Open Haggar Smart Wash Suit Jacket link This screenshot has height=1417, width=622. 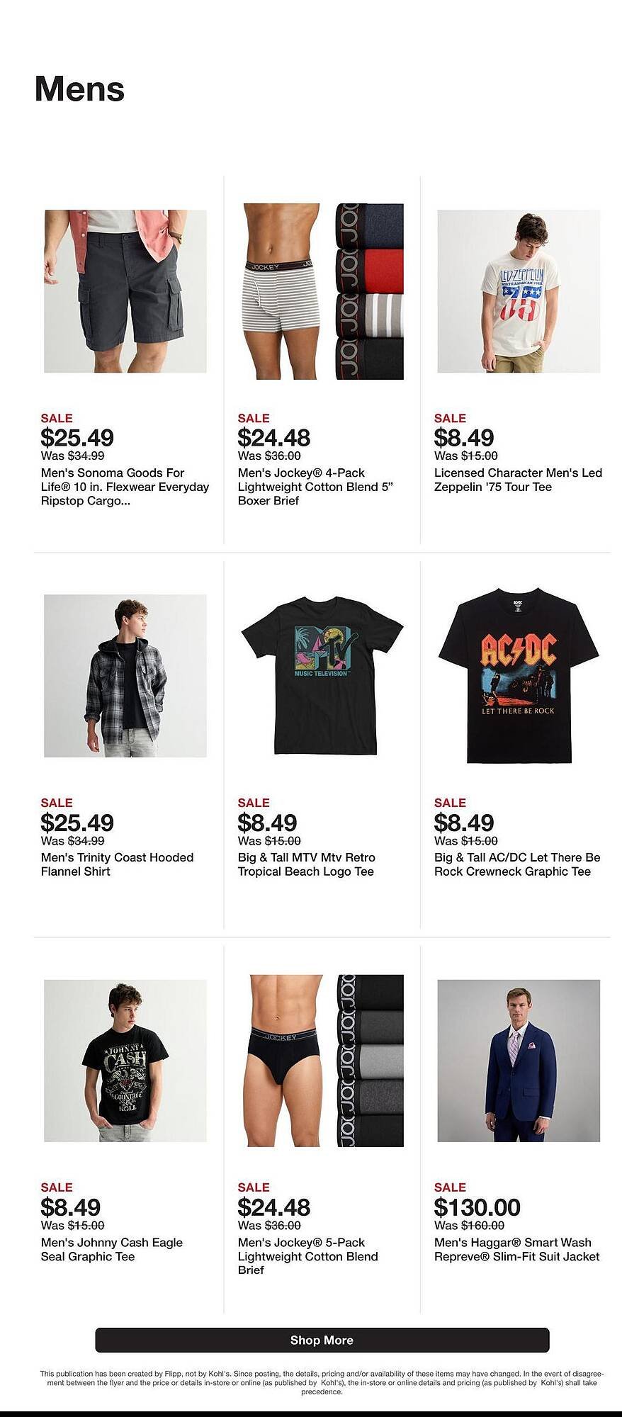(x=516, y=1249)
